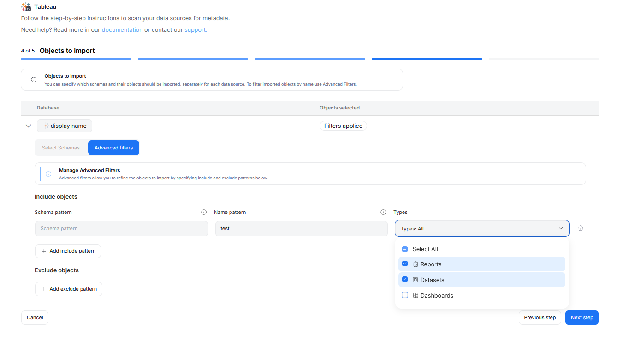Select the Advanced filters tab
Viewport: 623px width, 339px height.
tap(113, 148)
